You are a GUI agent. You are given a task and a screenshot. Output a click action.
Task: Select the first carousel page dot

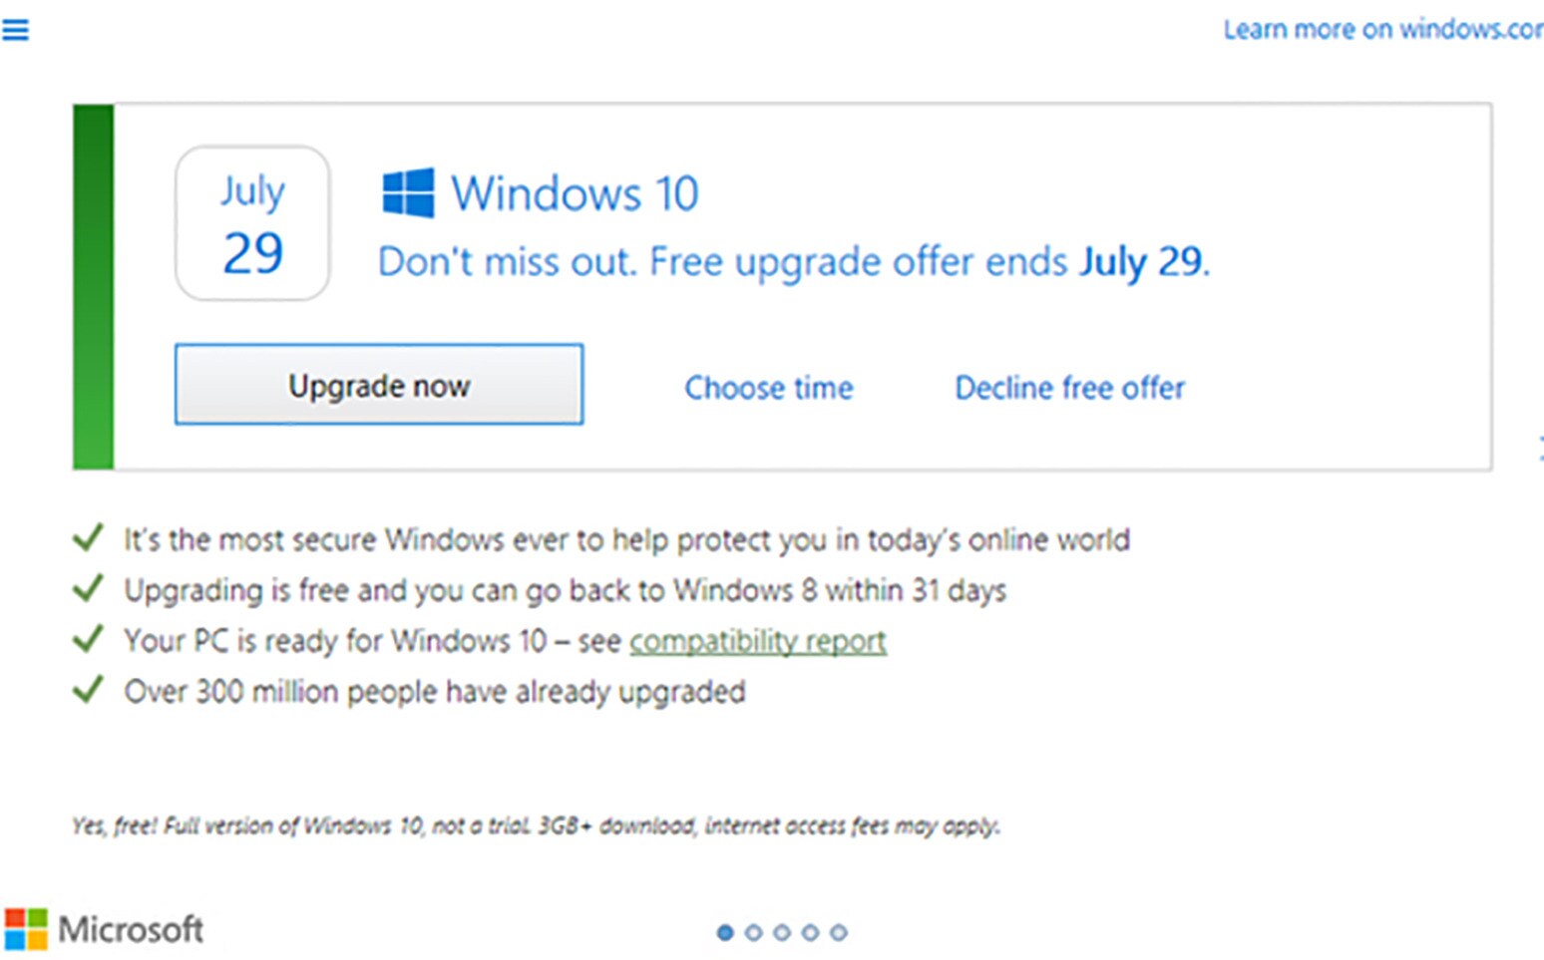point(725,933)
